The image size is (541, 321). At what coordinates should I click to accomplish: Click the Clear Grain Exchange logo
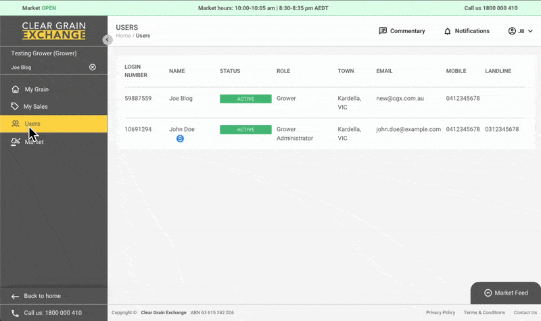[x=54, y=30]
